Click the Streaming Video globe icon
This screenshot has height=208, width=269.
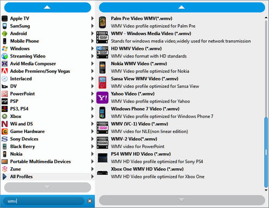tap(5, 56)
